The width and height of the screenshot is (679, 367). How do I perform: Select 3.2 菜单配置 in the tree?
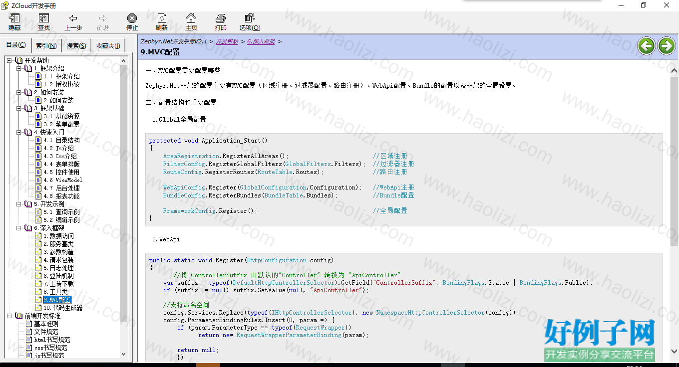(61, 124)
